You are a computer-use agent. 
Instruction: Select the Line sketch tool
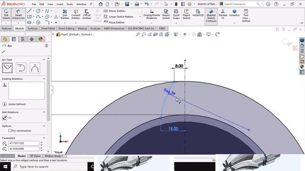(29, 11)
